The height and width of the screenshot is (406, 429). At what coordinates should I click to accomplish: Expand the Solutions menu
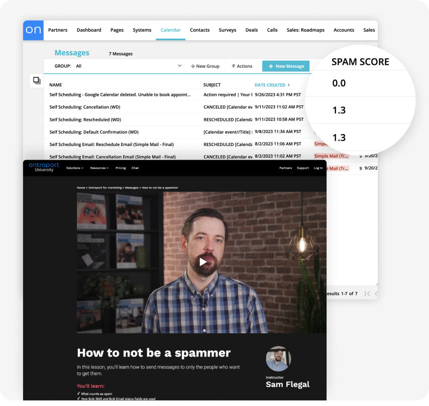(x=74, y=168)
